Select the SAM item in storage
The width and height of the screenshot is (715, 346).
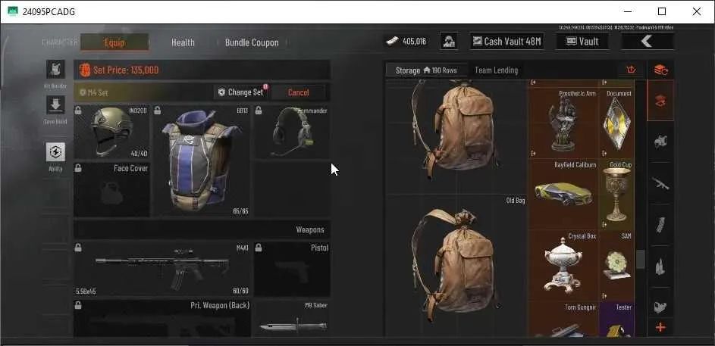point(617,264)
